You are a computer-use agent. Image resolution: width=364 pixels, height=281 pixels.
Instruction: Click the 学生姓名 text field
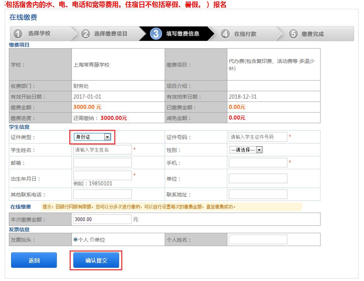102,150
